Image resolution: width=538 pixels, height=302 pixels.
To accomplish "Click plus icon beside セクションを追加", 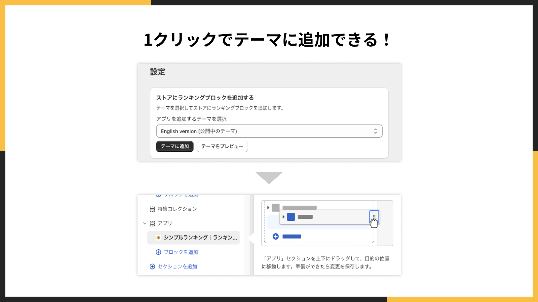I will pyautogui.click(x=152, y=266).
